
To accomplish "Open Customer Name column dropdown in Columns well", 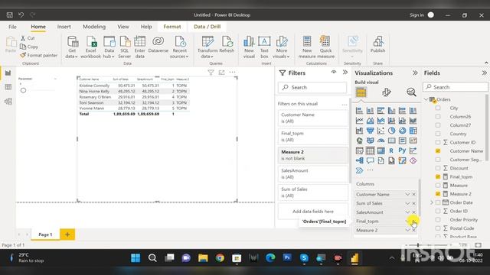I will point(407,194).
